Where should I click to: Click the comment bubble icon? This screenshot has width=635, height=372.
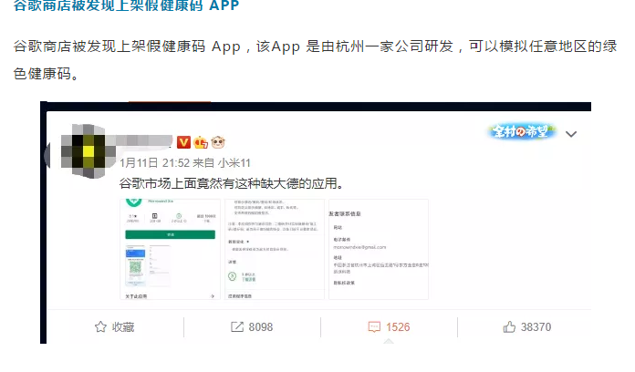click(374, 326)
